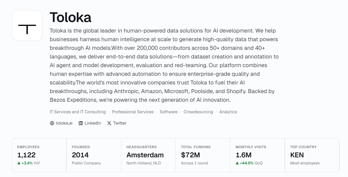Image resolution: width=348 pixels, height=177 pixels.
Task: Click the Public Company label
Action: pos(86,163)
